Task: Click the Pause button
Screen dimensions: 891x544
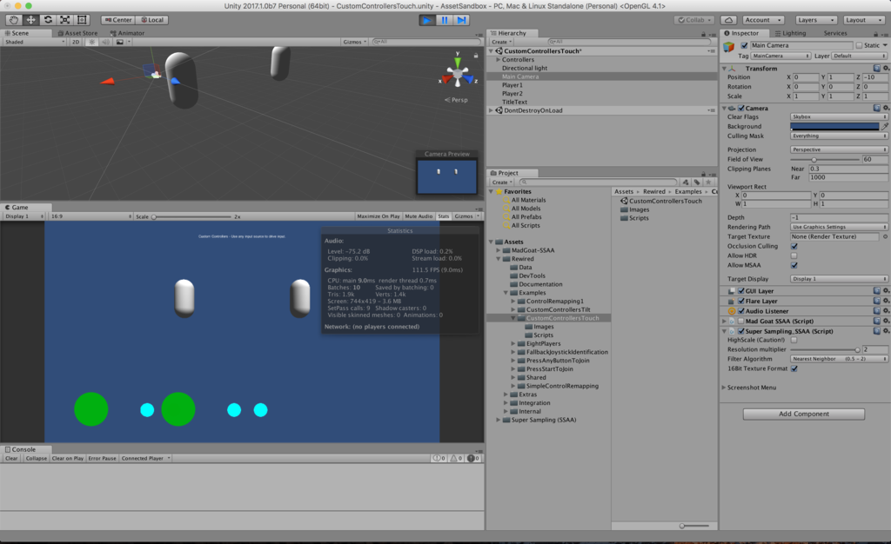Action: (x=445, y=20)
